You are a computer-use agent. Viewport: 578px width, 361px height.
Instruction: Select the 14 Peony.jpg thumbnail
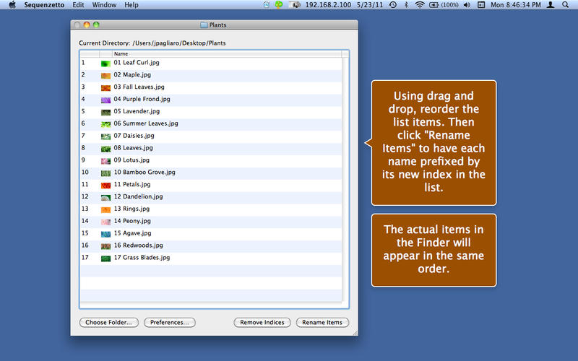coord(105,222)
